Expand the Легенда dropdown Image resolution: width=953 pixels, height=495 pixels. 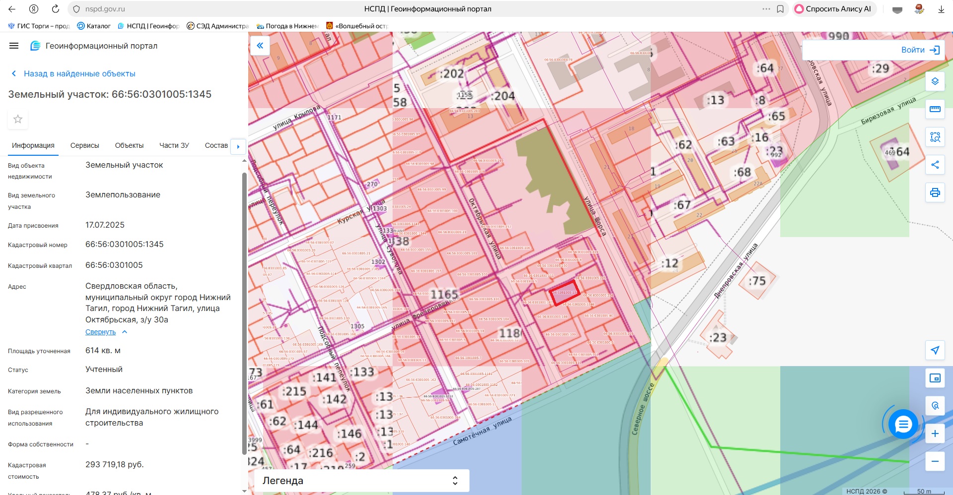click(455, 481)
